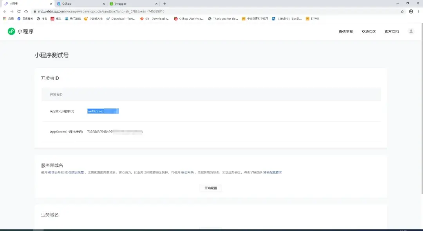The height and width of the screenshot is (231, 423).
Task: Reload the page with the refresh icon
Action: pos(19,11)
